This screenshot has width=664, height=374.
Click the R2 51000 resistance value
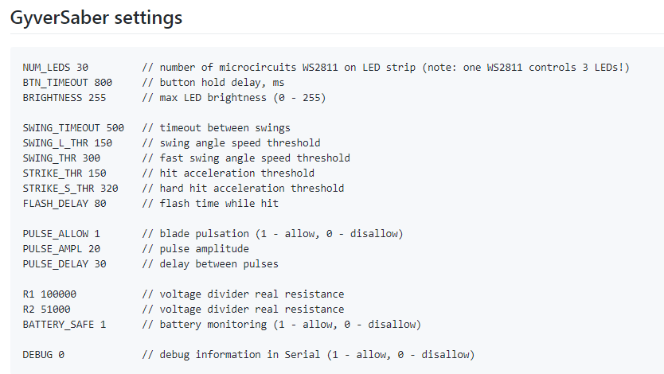pos(46,310)
